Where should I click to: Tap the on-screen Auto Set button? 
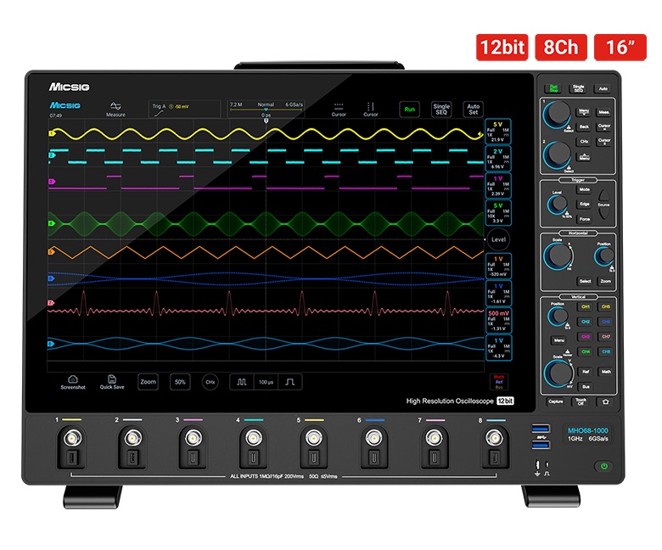click(473, 109)
